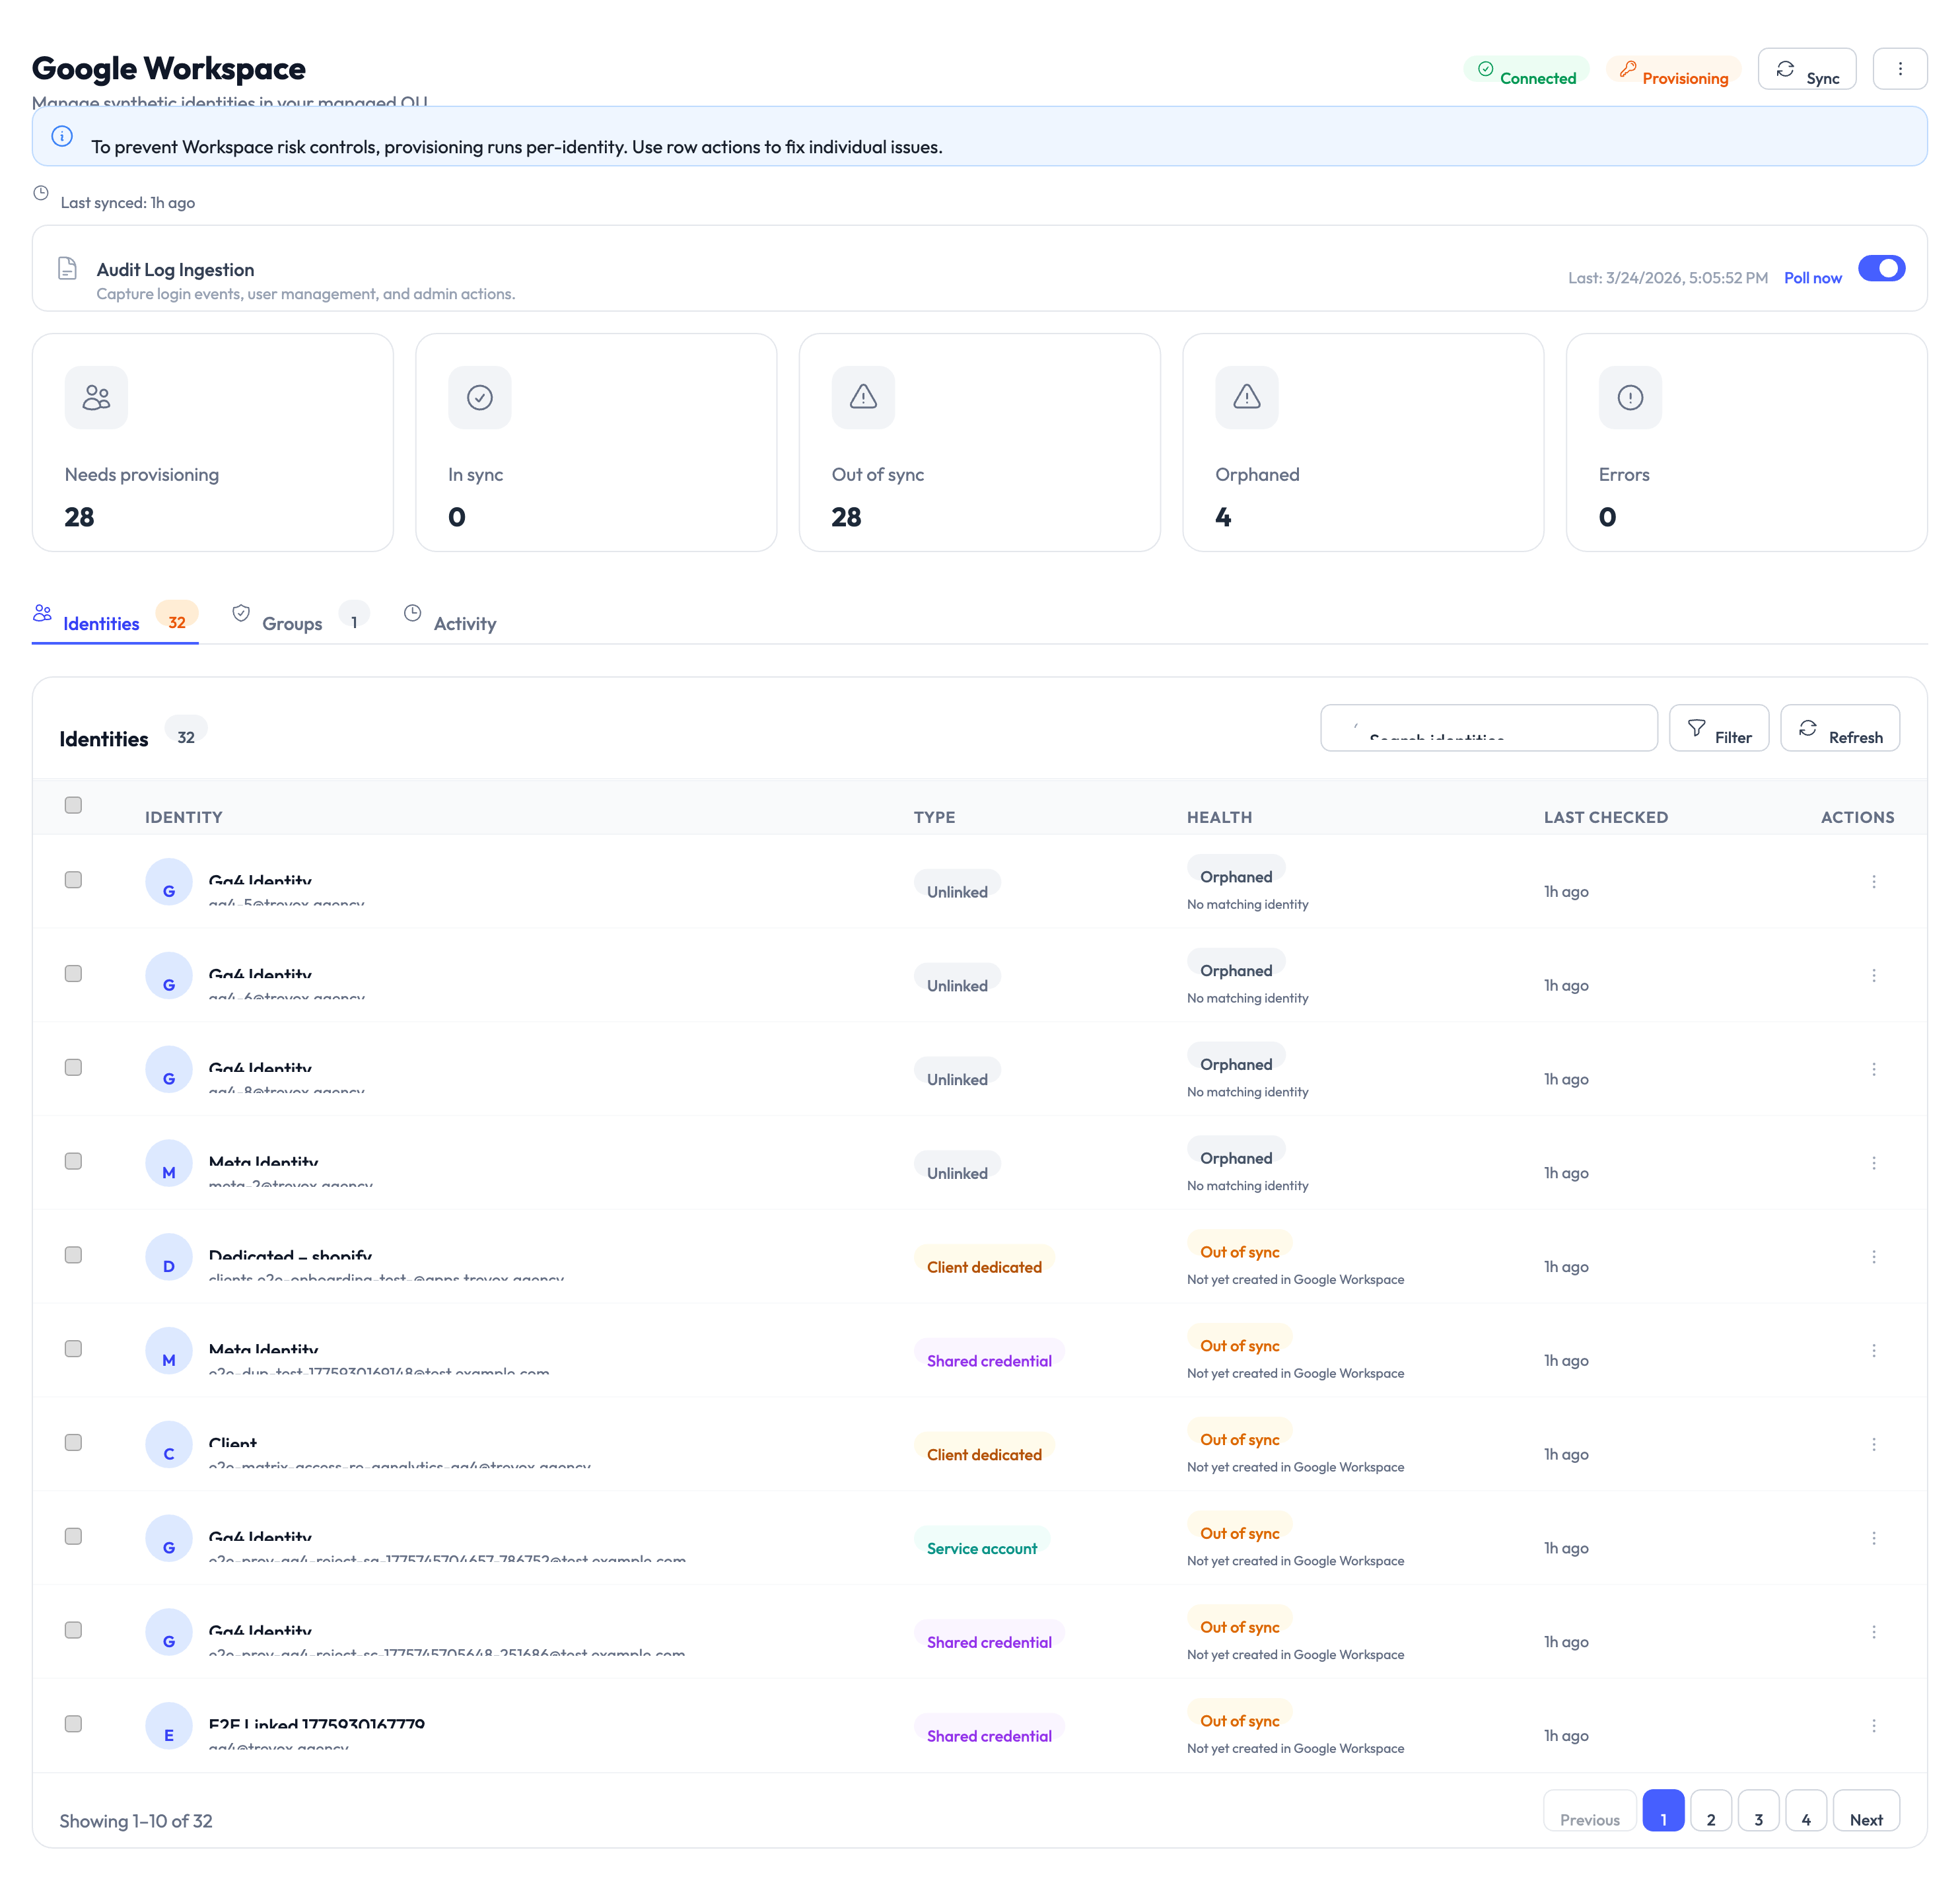Click the Out of sync warning icon card
The width and height of the screenshot is (1960, 1881).
point(862,397)
